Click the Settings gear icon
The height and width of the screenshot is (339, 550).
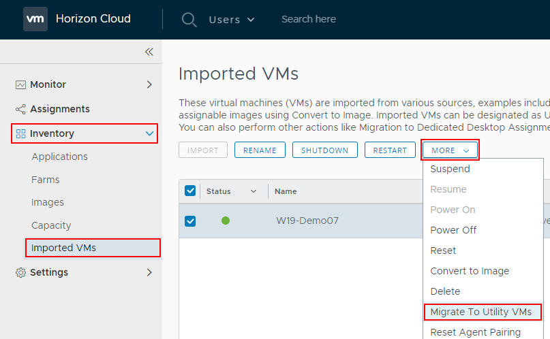pyautogui.click(x=20, y=272)
